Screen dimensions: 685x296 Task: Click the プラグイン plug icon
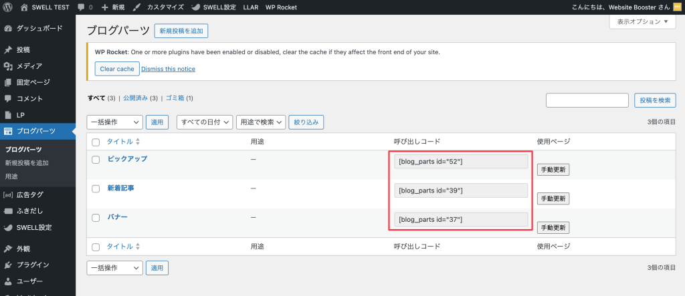point(8,265)
